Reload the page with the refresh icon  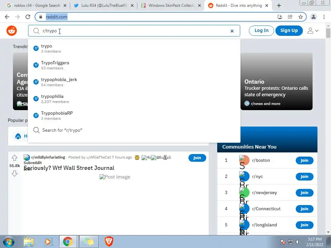point(28,17)
